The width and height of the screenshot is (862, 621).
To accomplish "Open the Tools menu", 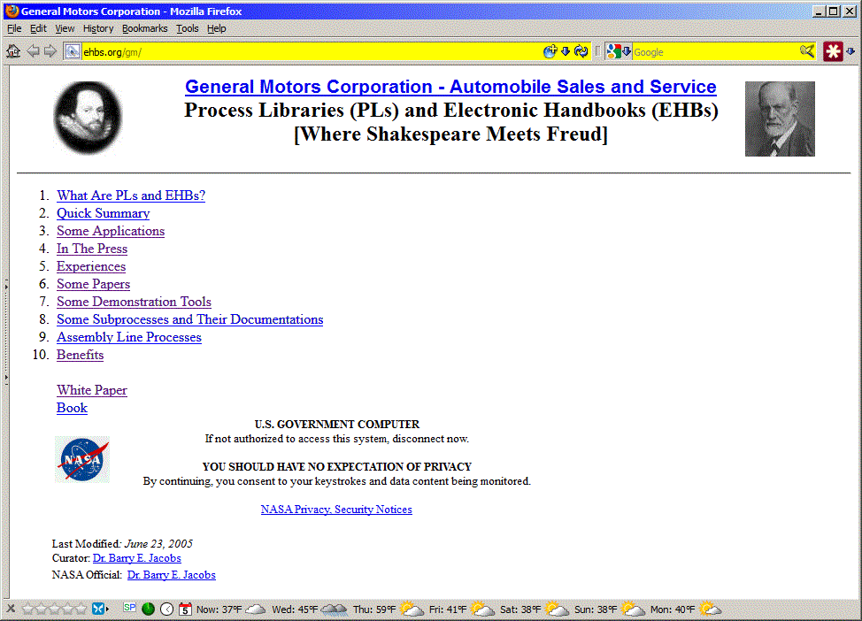I will 187,28.
